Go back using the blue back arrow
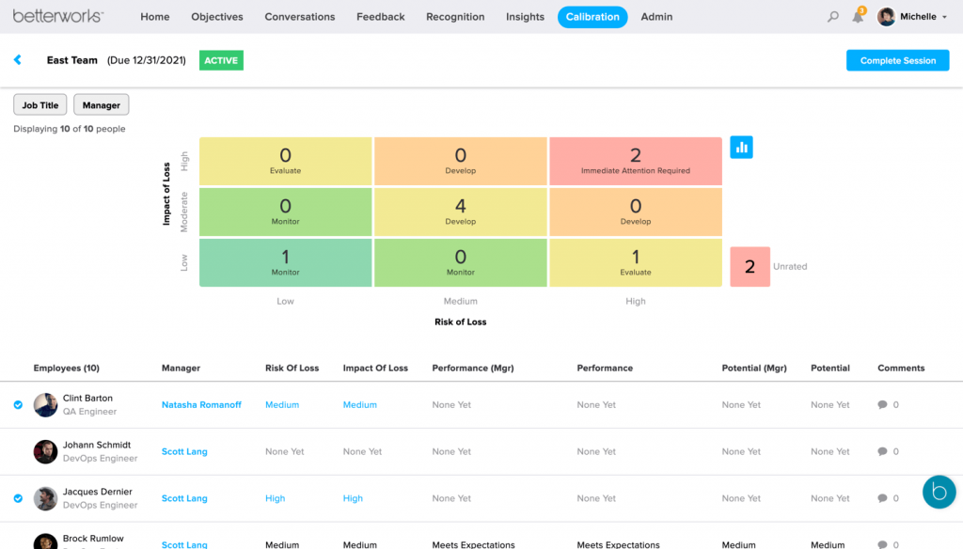The height and width of the screenshot is (549, 963). [x=19, y=60]
